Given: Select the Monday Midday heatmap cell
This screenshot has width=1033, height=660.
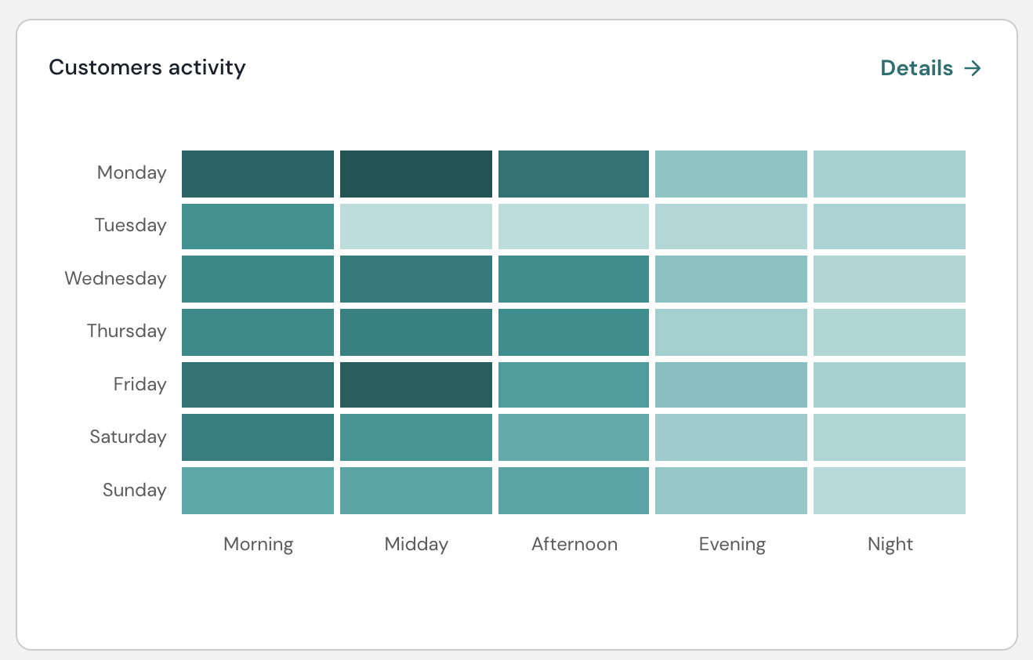Looking at the screenshot, I should [416, 174].
